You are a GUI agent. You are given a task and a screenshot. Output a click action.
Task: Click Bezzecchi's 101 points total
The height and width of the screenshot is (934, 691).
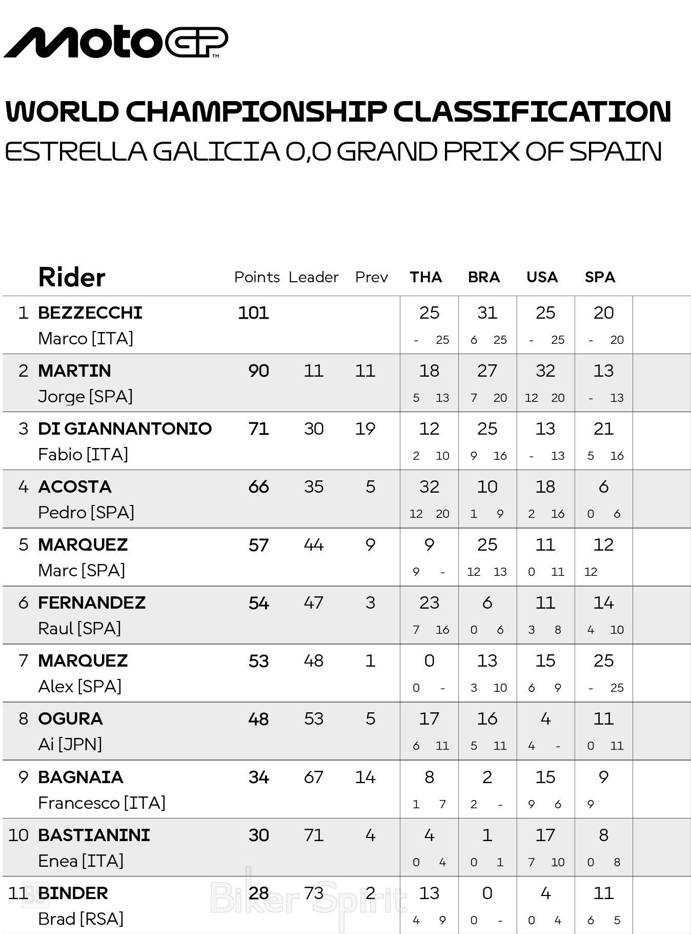[x=253, y=313]
